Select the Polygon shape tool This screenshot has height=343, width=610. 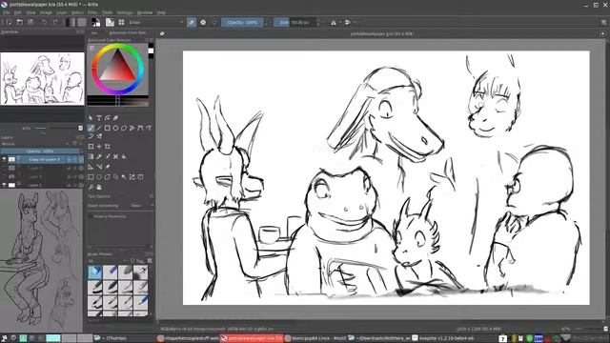[124, 128]
